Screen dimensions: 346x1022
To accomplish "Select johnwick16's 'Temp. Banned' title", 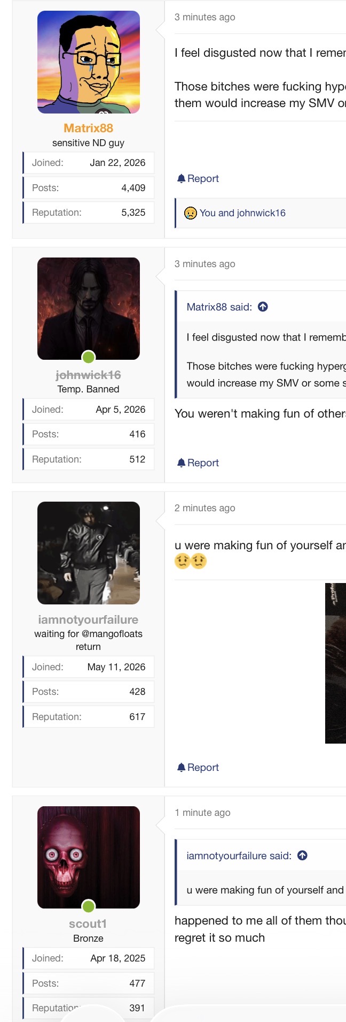I will 89,389.
